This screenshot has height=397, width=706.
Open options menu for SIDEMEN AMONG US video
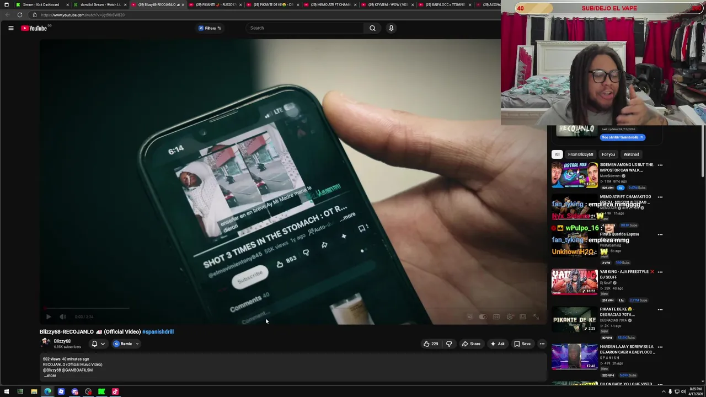[x=660, y=165]
